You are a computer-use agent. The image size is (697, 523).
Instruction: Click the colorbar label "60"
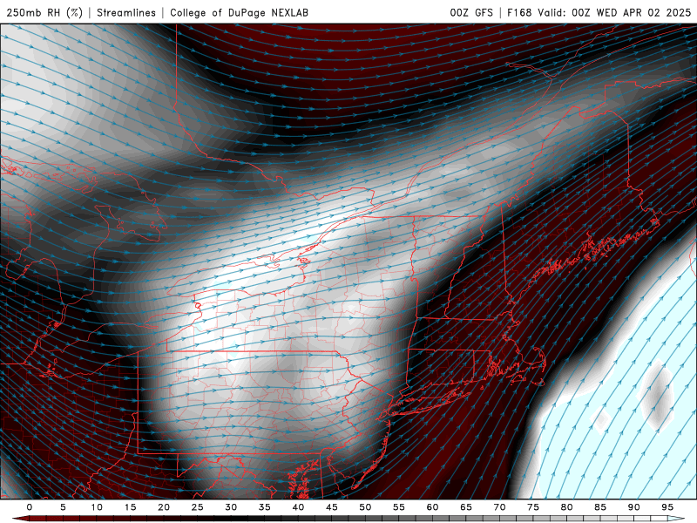(432, 507)
